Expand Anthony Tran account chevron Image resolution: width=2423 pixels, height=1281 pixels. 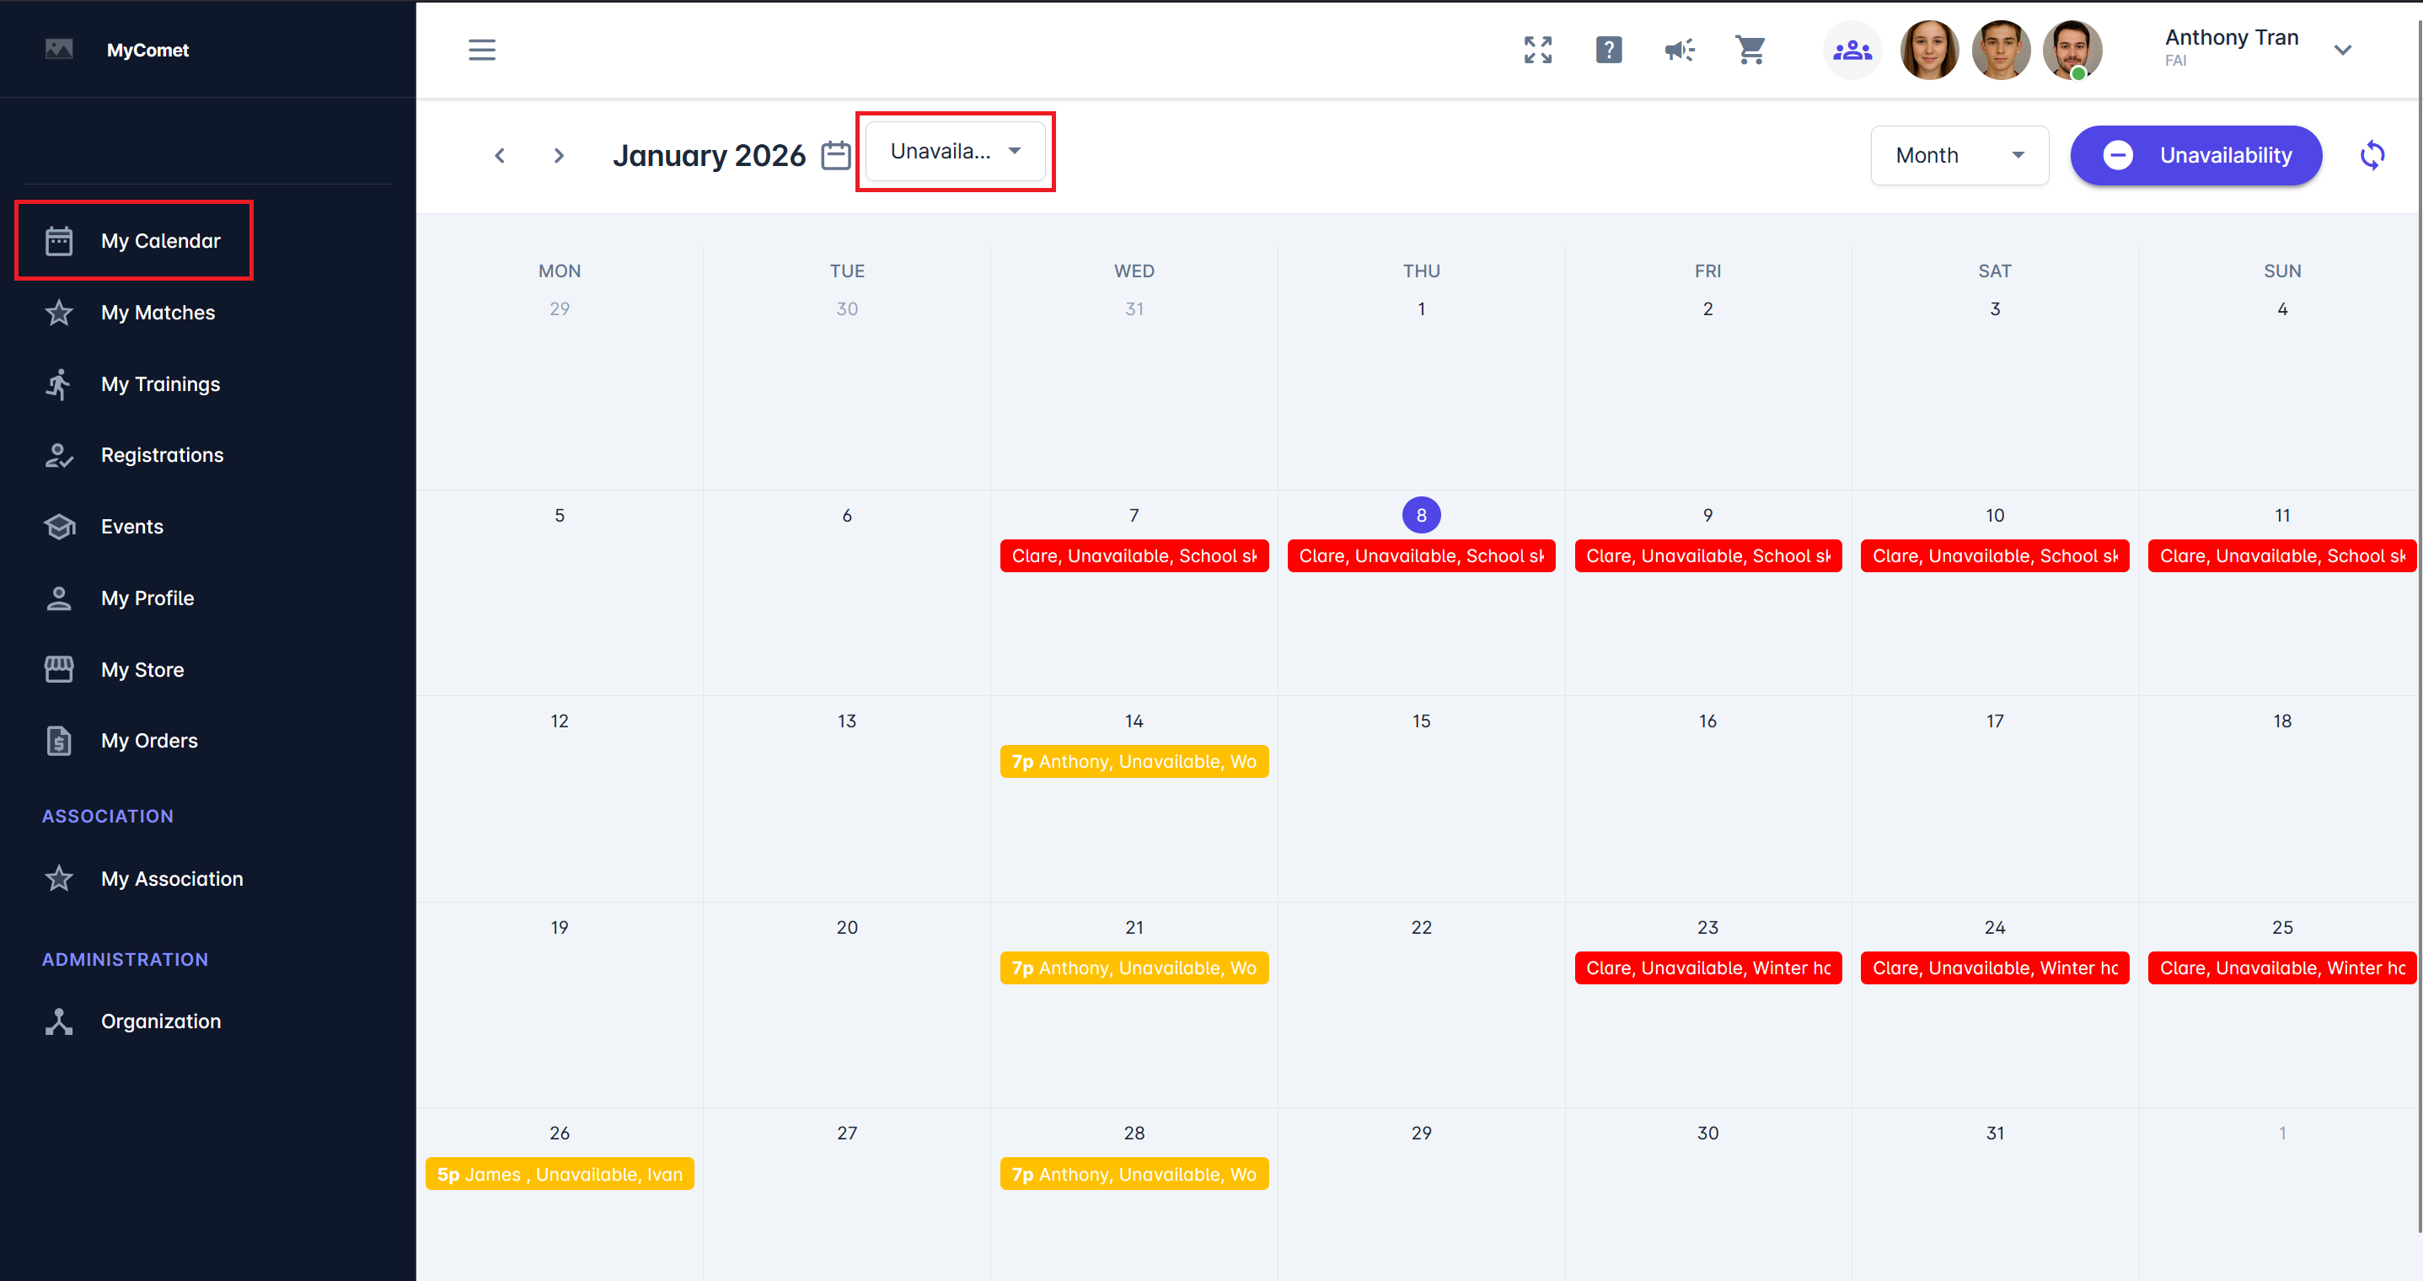pyautogui.click(x=2342, y=50)
